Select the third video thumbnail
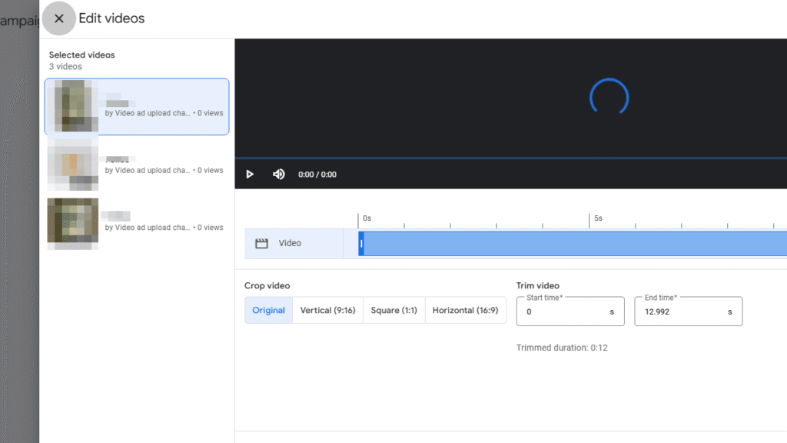This screenshot has width=787, height=443. (136, 225)
